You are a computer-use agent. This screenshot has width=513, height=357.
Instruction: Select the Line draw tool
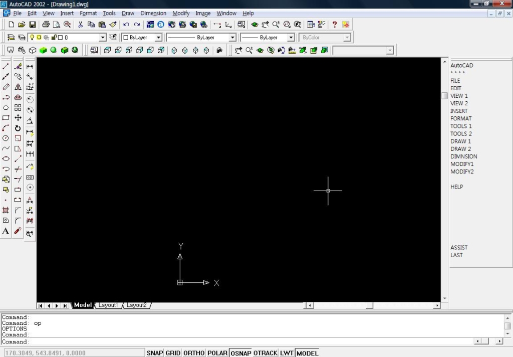pyautogui.click(x=6, y=67)
